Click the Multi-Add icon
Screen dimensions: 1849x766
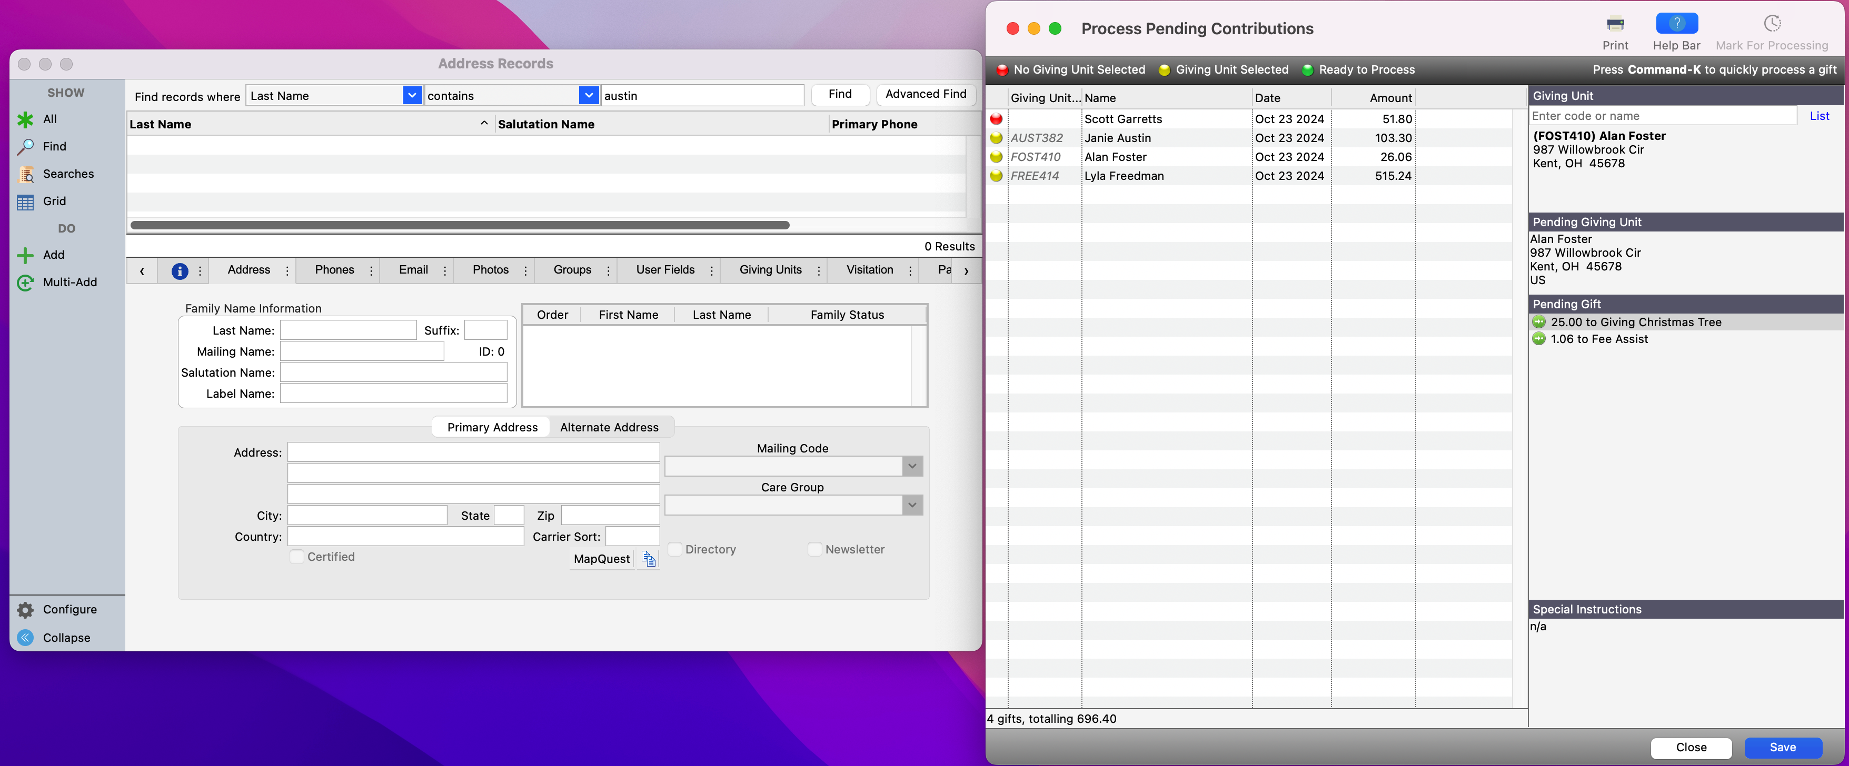(25, 283)
